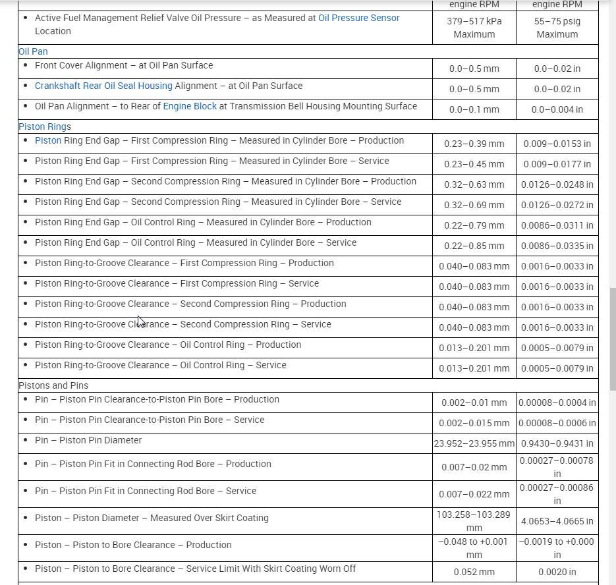
Task: Select the 0.002–0.015 mm cell
Action: coord(474,423)
